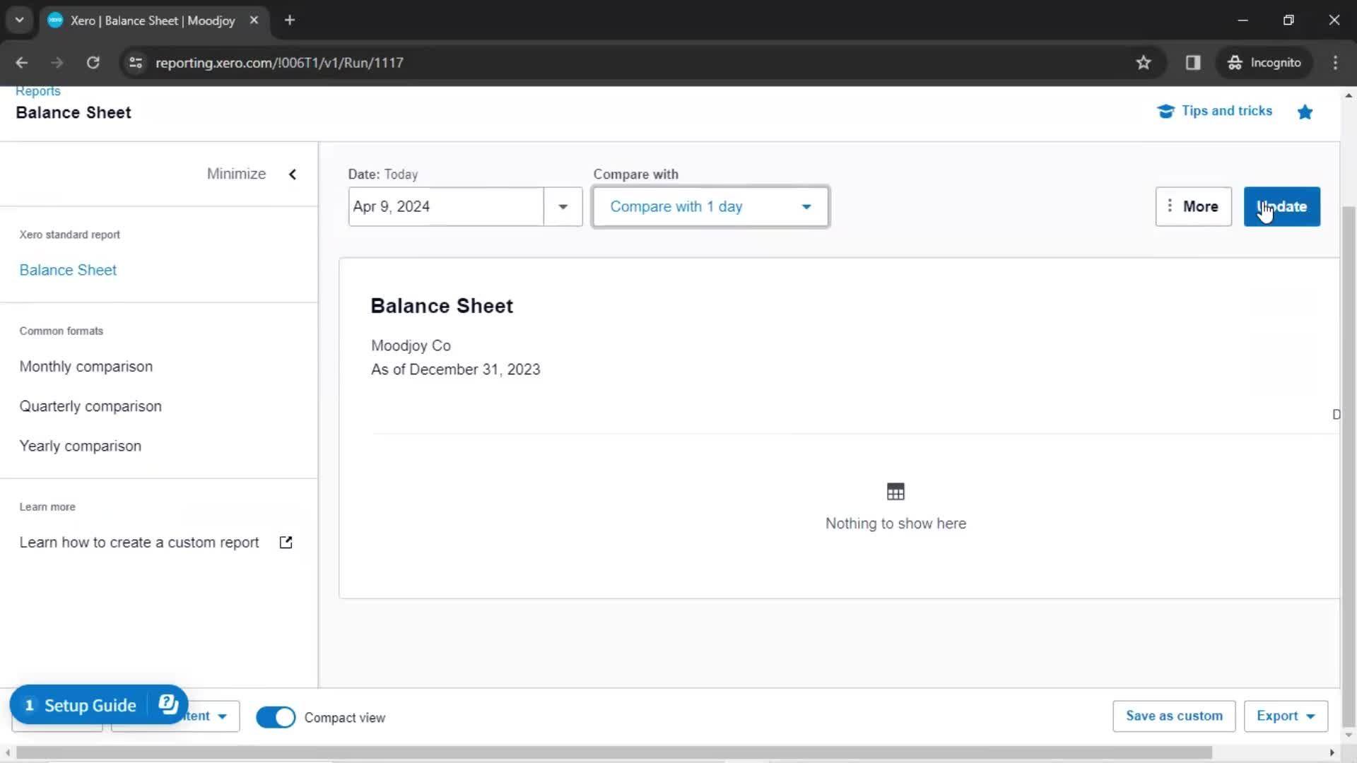Open the Chrome three-dot menu
The height and width of the screenshot is (763, 1357).
[x=1335, y=63]
